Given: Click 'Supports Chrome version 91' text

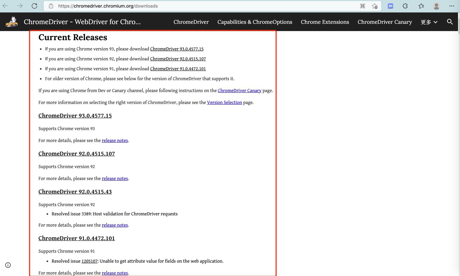Looking at the screenshot, I should [66, 251].
